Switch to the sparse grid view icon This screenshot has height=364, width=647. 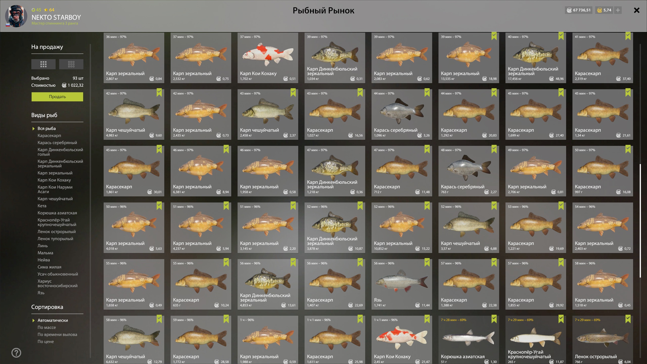coord(71,64)
